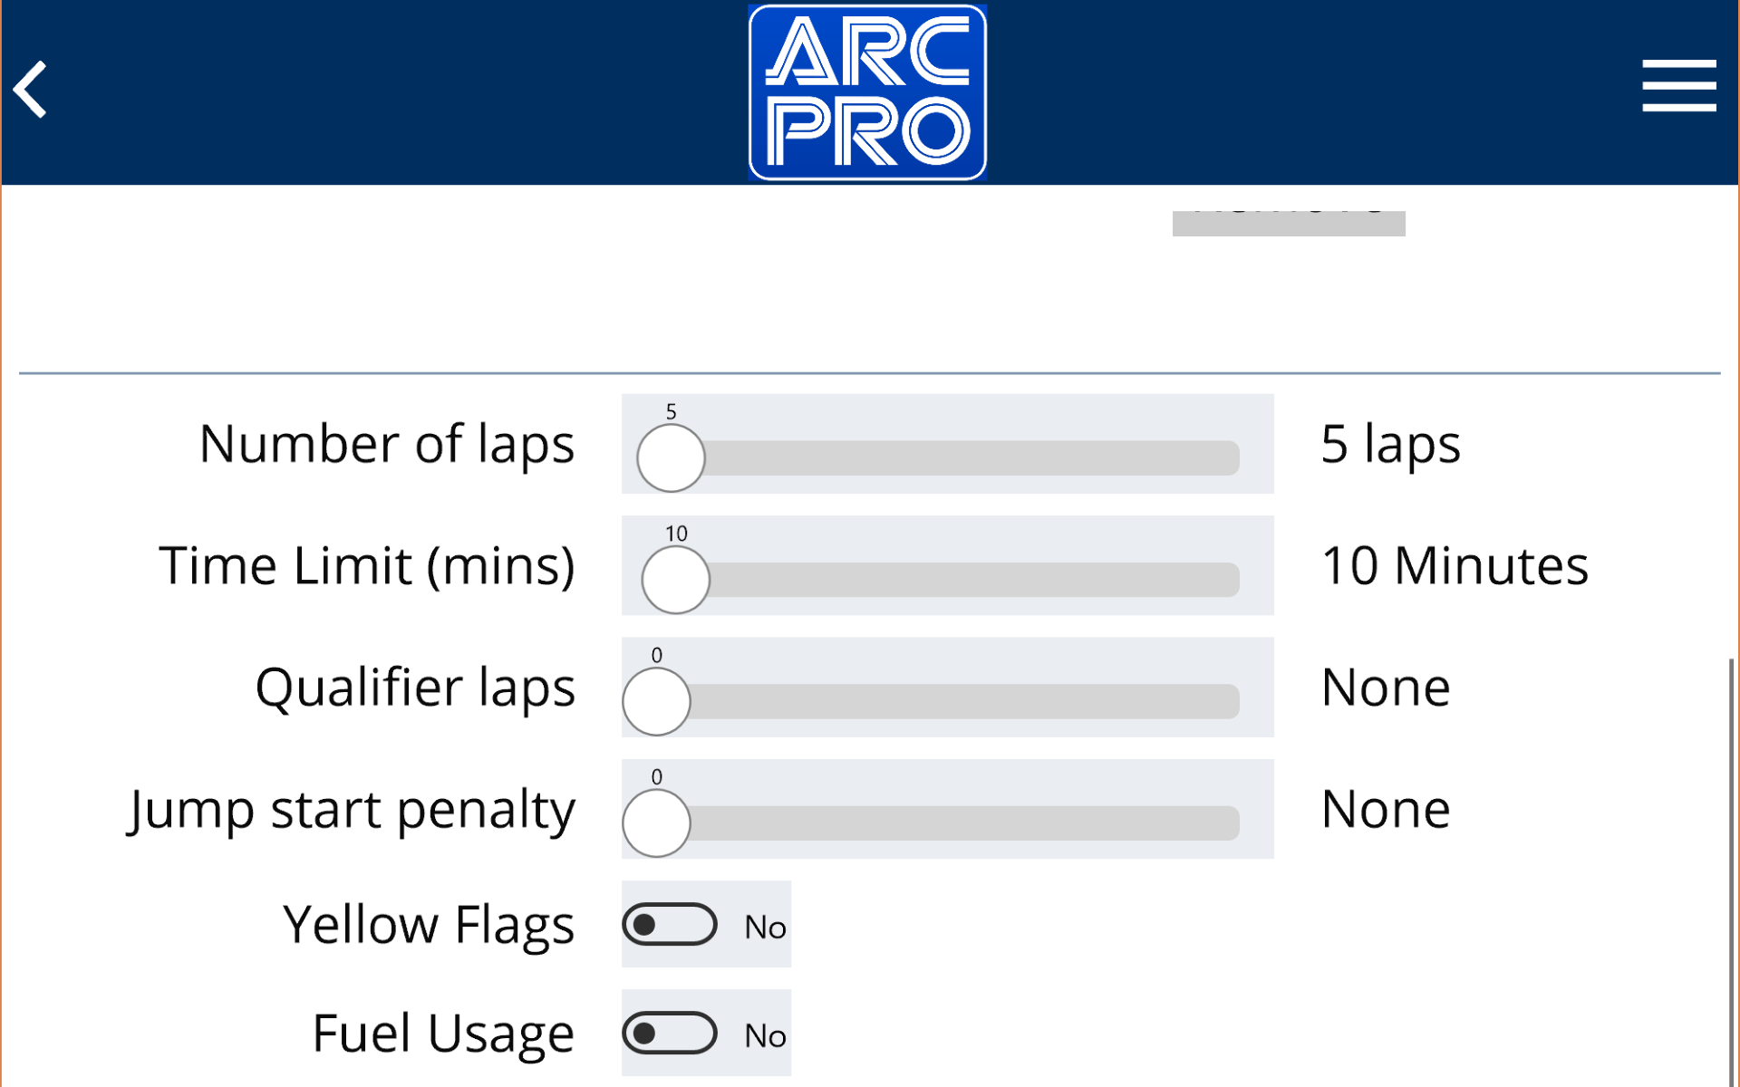Screen dimensions: 1740x1087
Task: Click the 'Time Limit (mins)' label
Action: 367,564
